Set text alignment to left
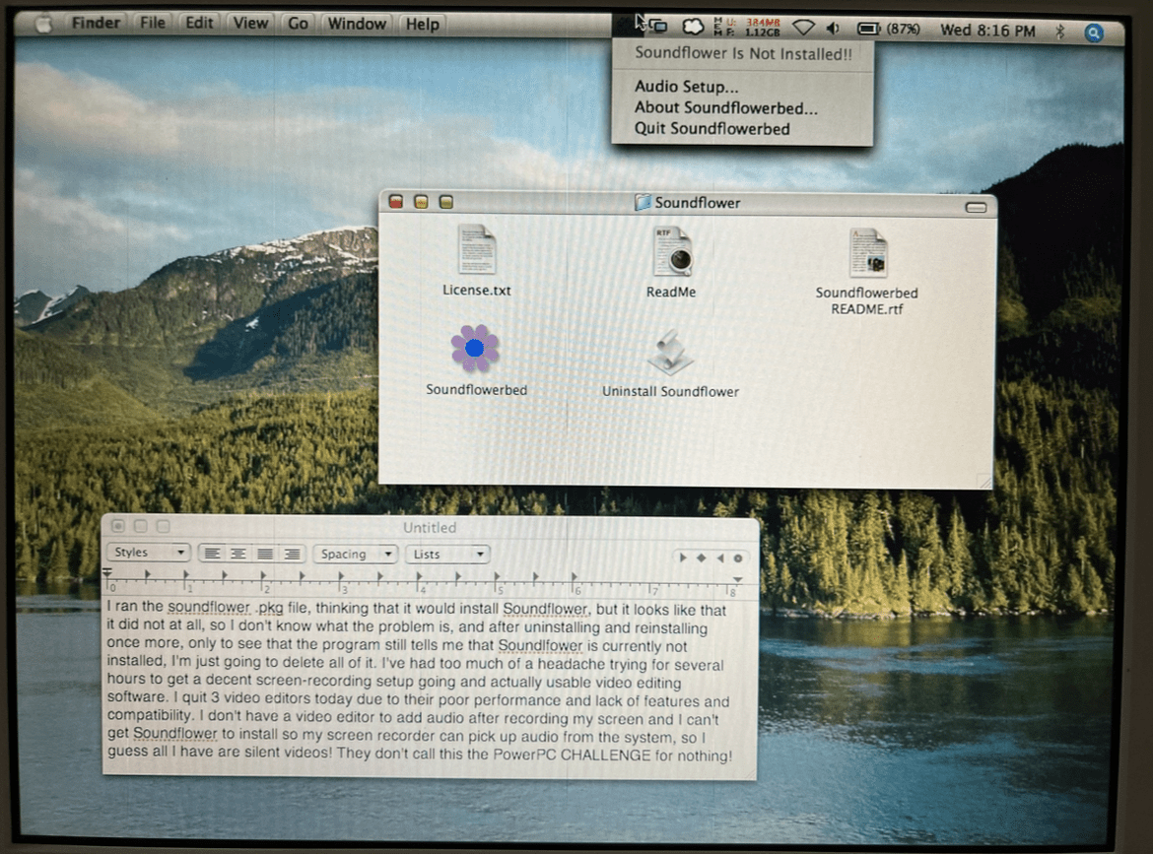This screenshot has width=1153, height=854. (212, 554)
